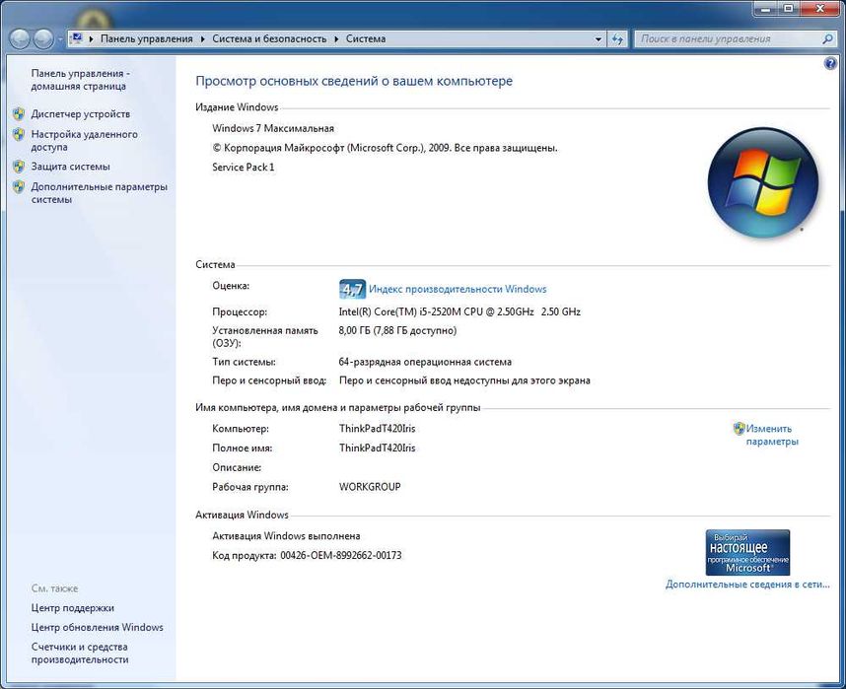
Task: Open recent pages dropdown next to Forward arrow
Action: (60, 39)
